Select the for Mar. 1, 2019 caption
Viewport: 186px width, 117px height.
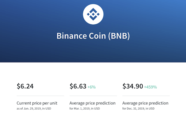(85, 108)
